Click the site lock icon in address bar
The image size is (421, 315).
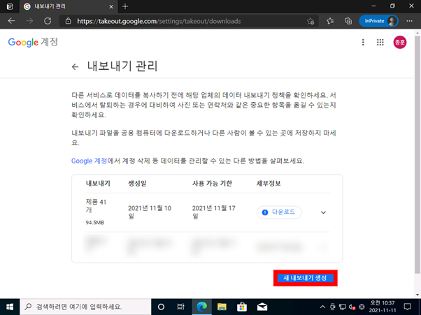click(69, 21)
